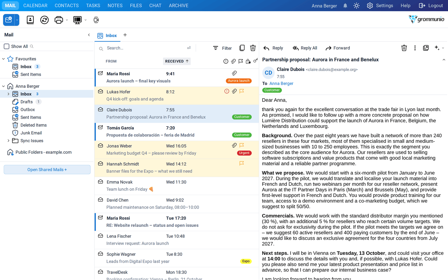Sort by the From column header
The height and width of the screenshot is (280, 448).
coord(111,61)
